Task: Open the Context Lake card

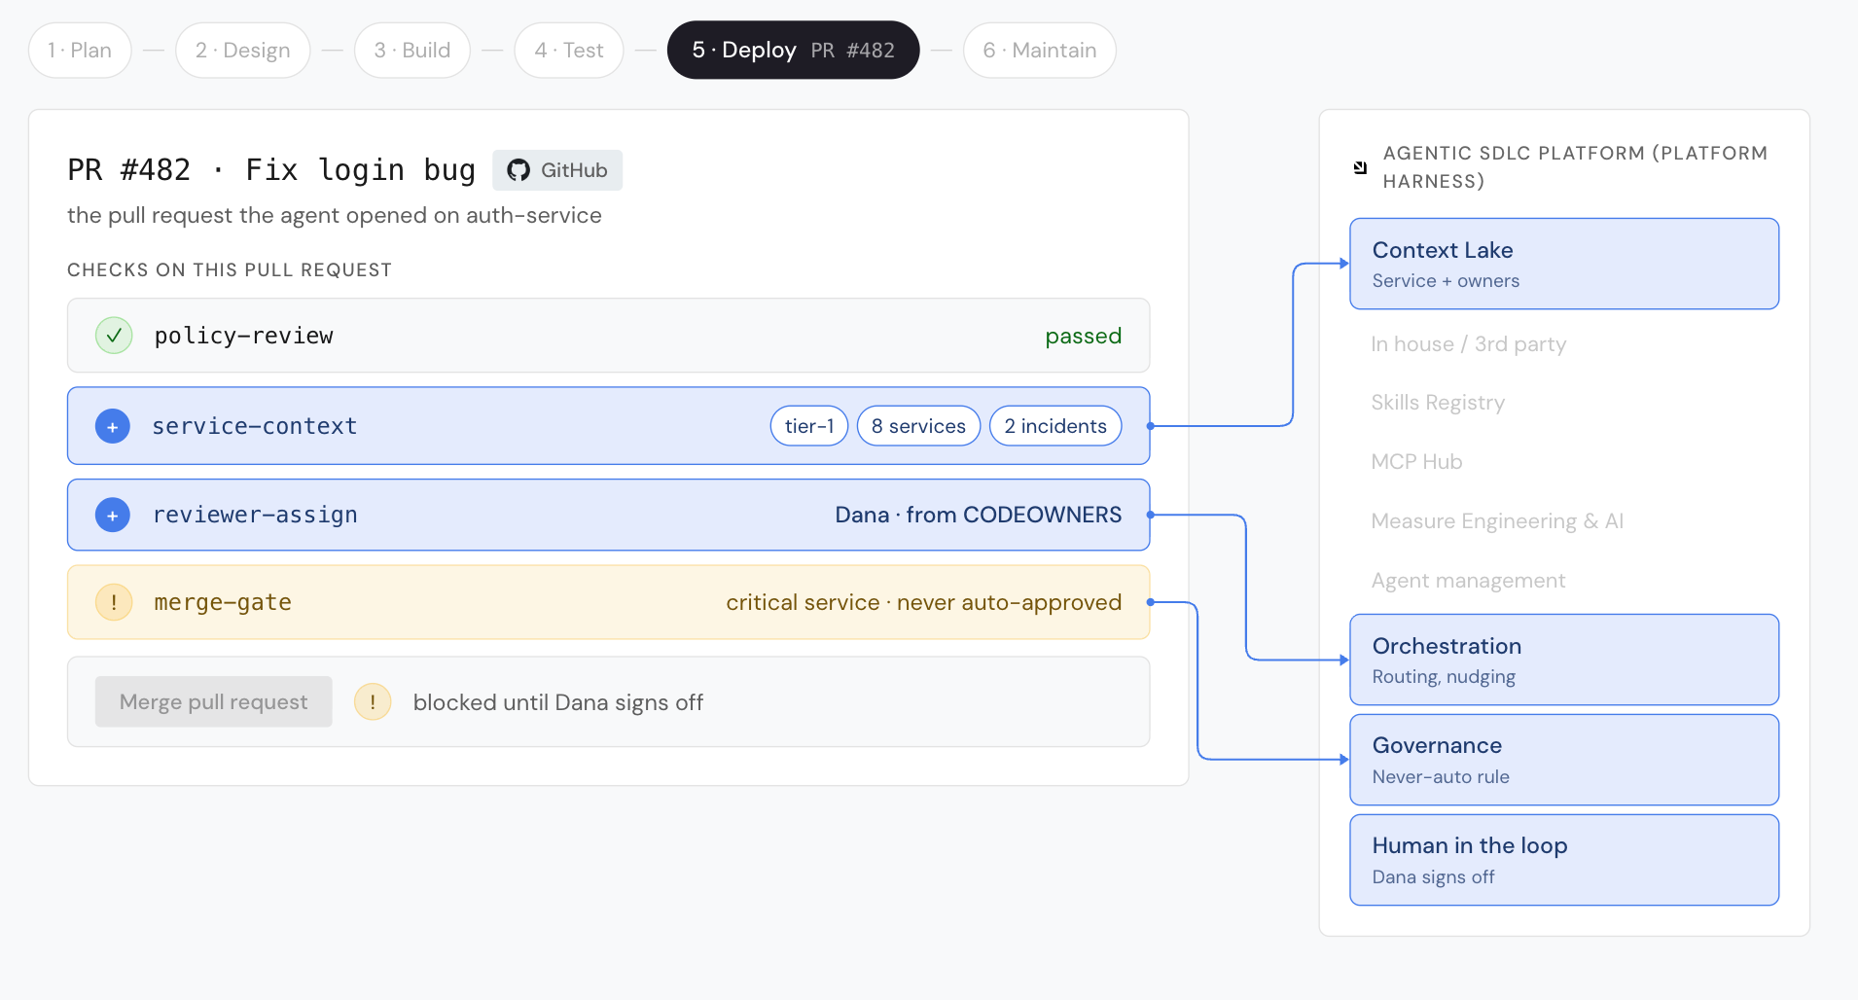Action: (1564, 264)
